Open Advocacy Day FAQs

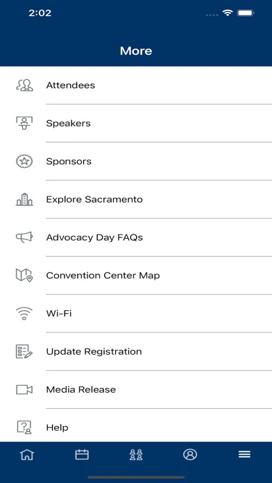(x=136, y=237)
